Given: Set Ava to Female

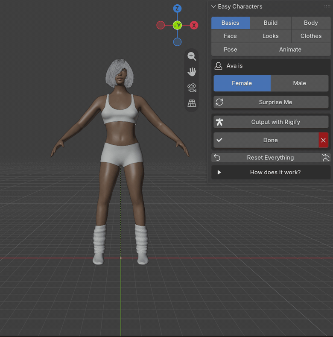Looking at the screenshot, I should pos(242,83).
